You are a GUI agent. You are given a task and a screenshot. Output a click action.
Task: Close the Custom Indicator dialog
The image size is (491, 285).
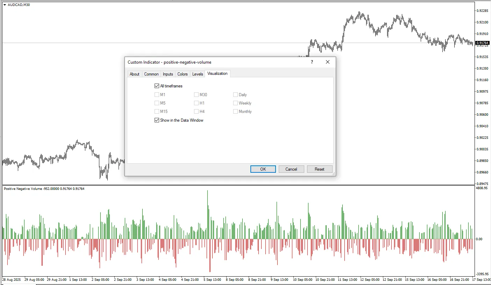coord(328,62)
